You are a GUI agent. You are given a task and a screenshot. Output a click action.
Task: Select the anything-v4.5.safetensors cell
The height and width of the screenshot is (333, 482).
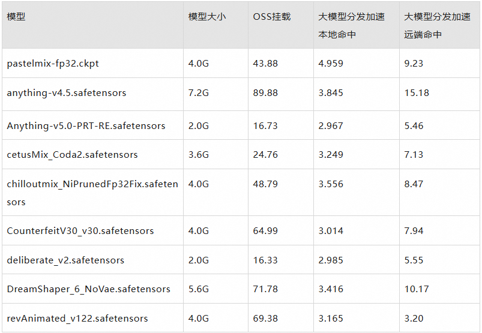tap(67, 93)
